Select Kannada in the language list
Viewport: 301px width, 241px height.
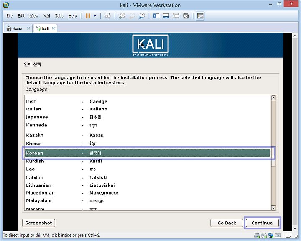[148, 125]
